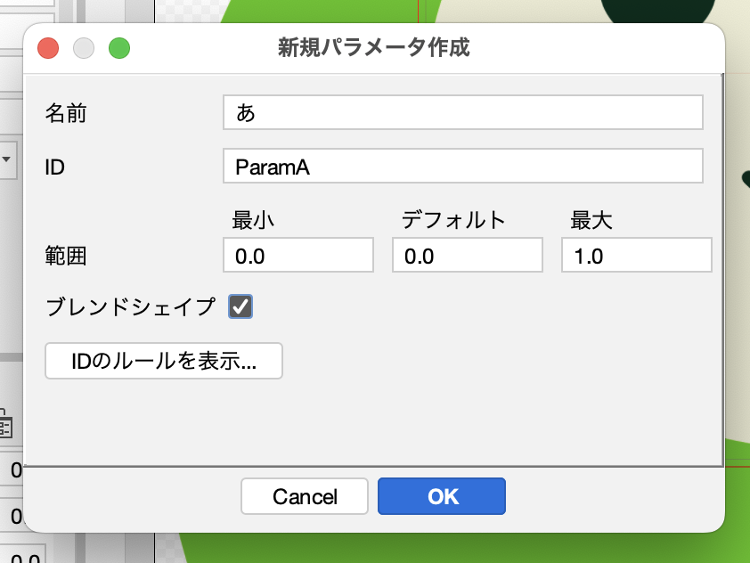Cancel the new parameter dialog
This screenshot has height=563, width=750.
pyautogui.click(x=305, y=496)
